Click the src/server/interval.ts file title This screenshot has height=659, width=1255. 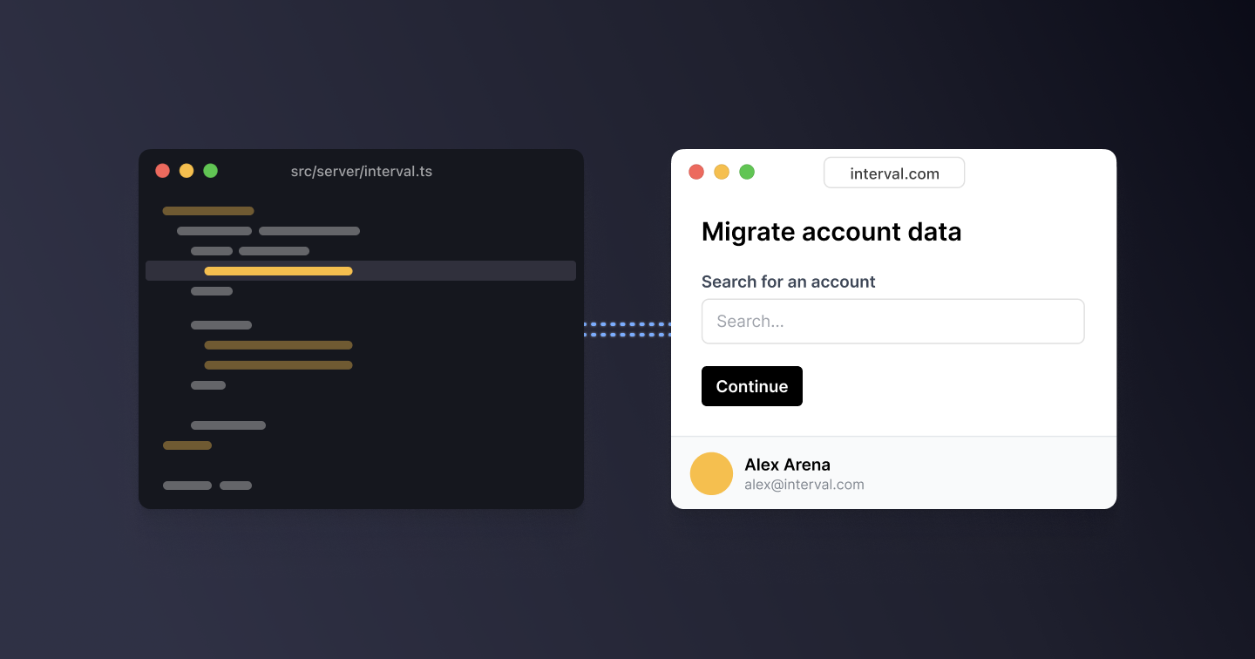[362, 172]
